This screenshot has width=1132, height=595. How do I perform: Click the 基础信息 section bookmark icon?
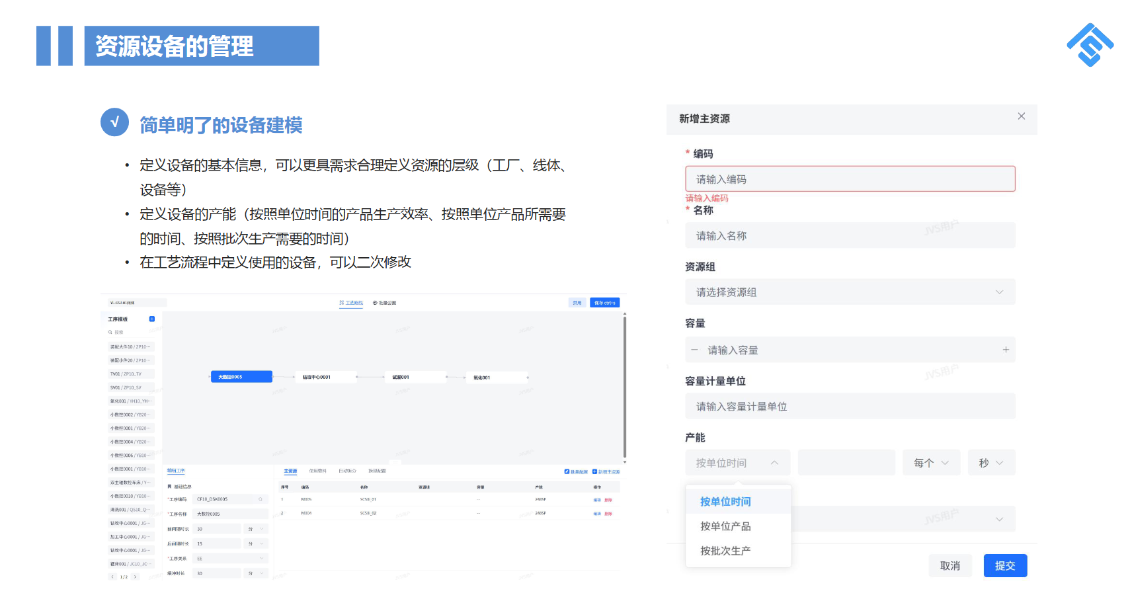(169, 487)
